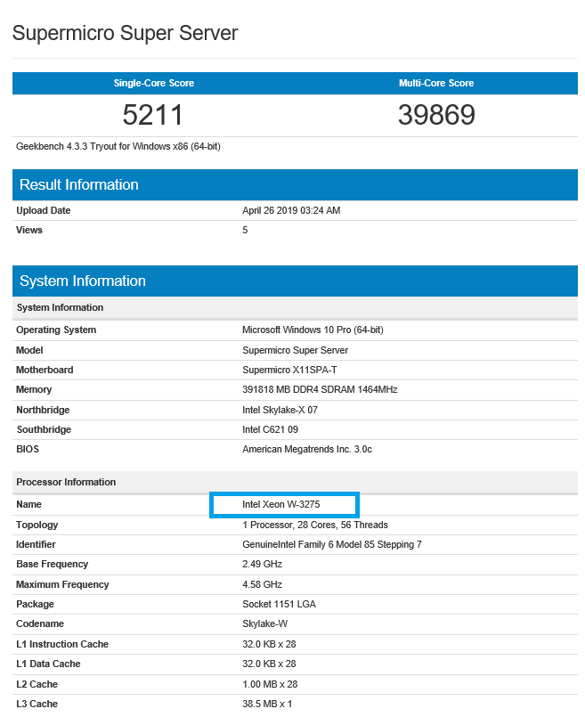Click Microsoft Windows 10 Pro (64-bit) value
The image size is (585, 717).
click(x=313, y=330)
